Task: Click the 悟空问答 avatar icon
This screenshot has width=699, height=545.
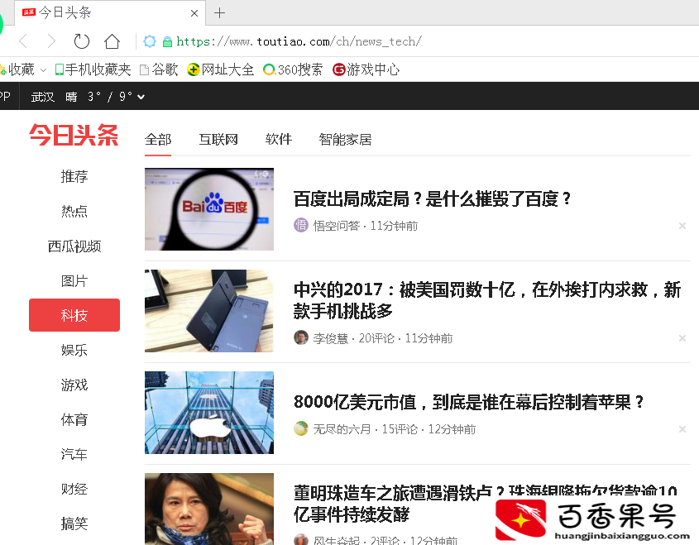Action: (x=301, y=225)
